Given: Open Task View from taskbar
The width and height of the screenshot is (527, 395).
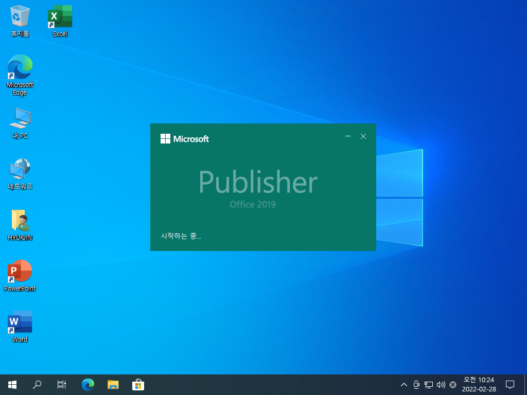Looking at the screenshot, I should (62, 385).
